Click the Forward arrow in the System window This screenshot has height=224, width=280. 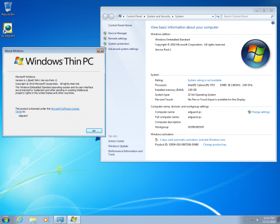pos(111,16)
